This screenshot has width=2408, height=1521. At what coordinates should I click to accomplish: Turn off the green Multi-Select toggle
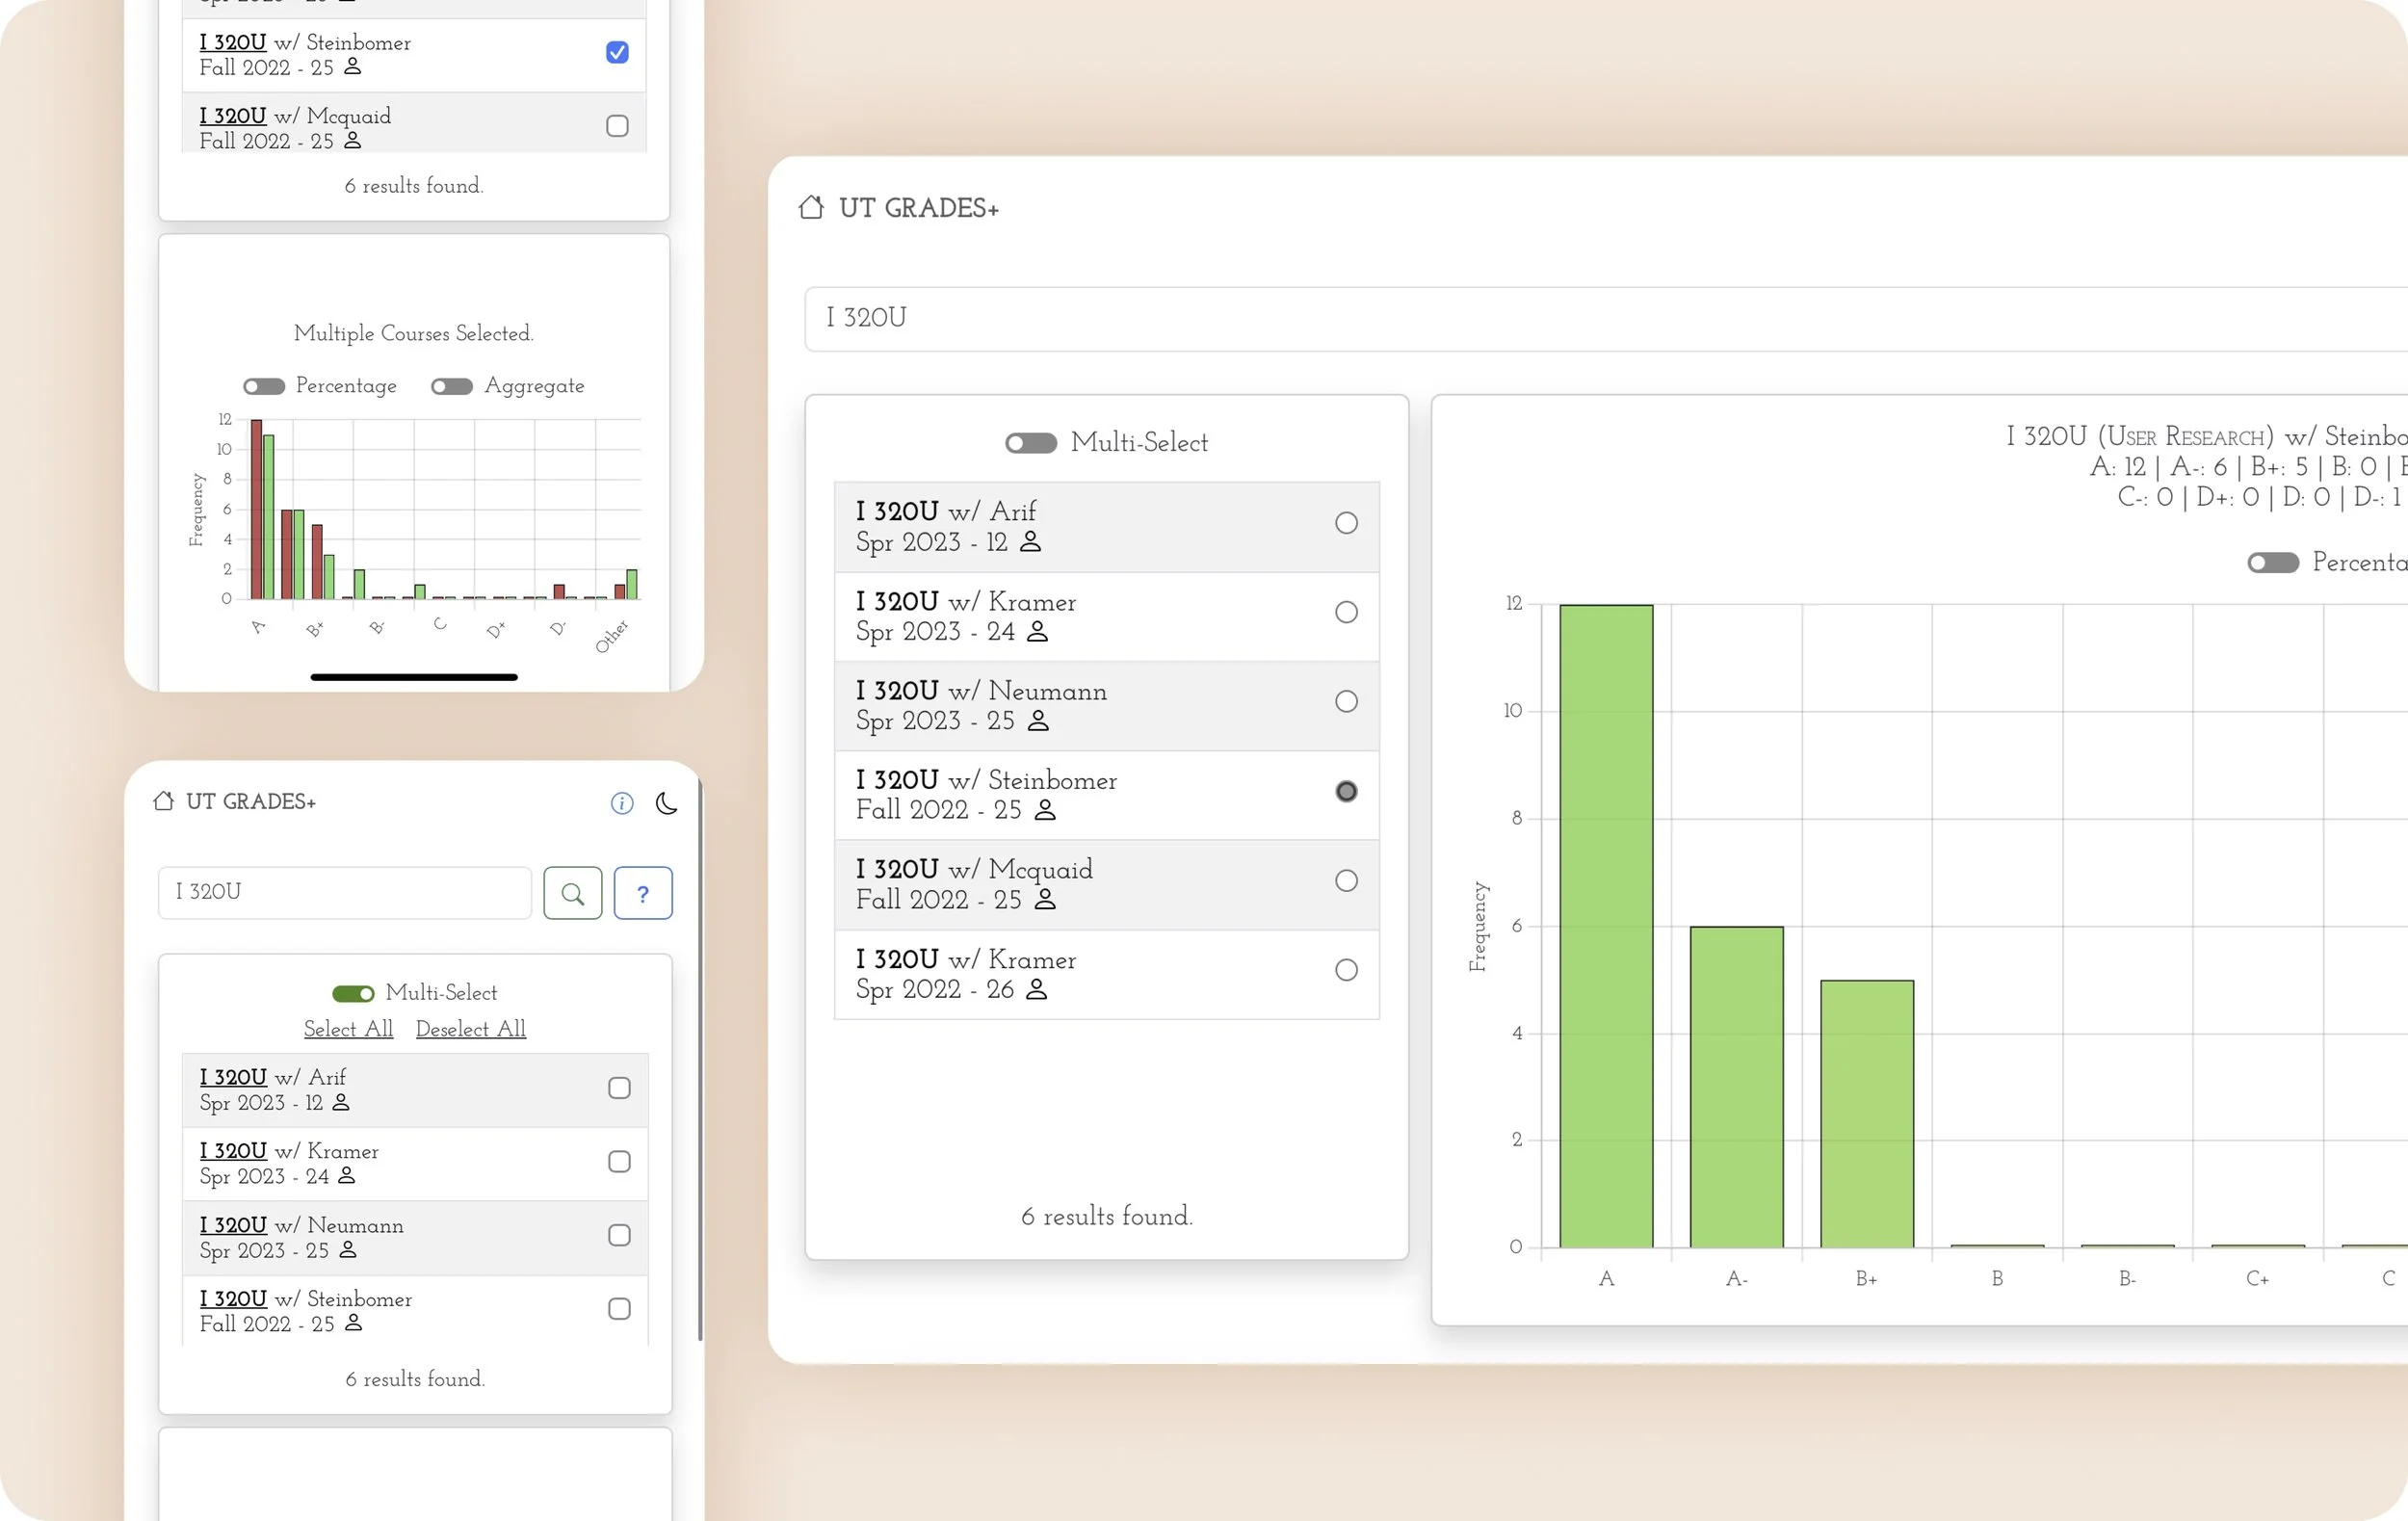click(353, 993)
